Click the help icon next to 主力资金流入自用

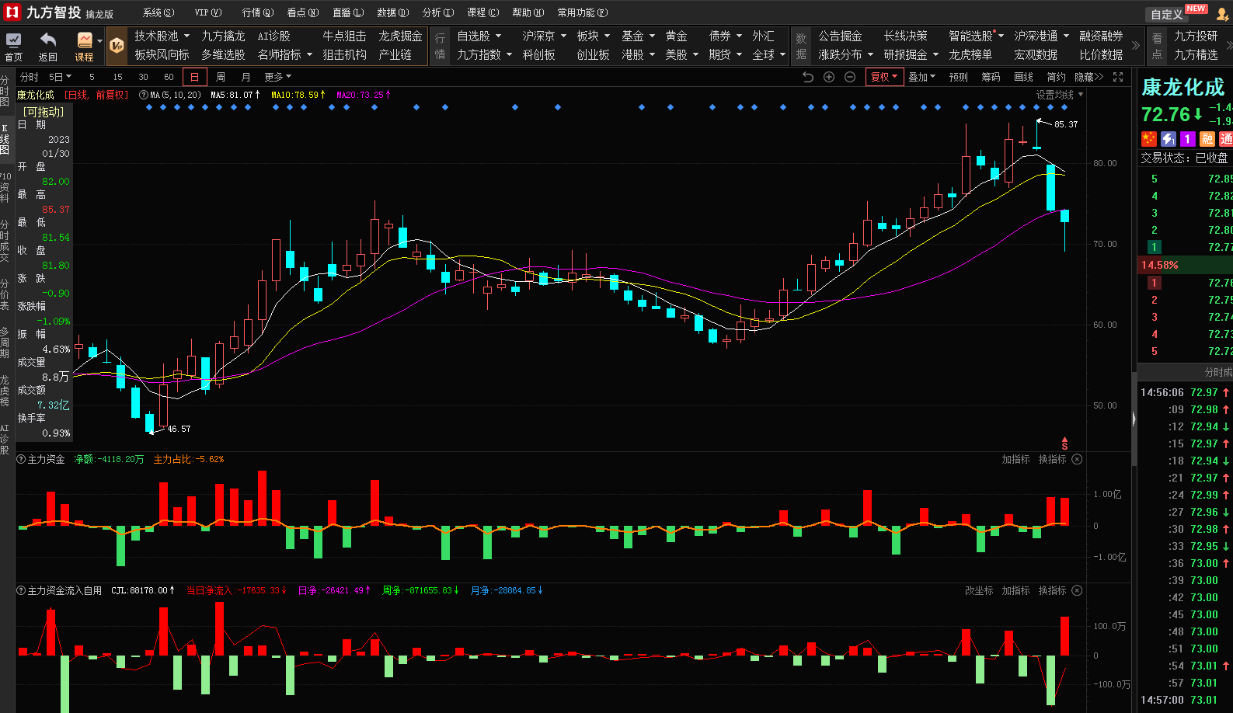pyautogui.click(x=21, y=590)
